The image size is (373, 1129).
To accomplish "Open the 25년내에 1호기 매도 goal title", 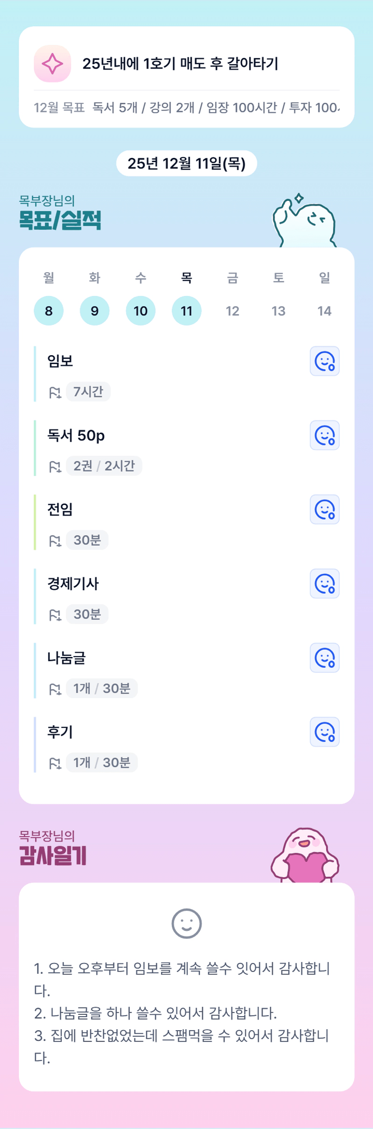I will tap(180, 64).
